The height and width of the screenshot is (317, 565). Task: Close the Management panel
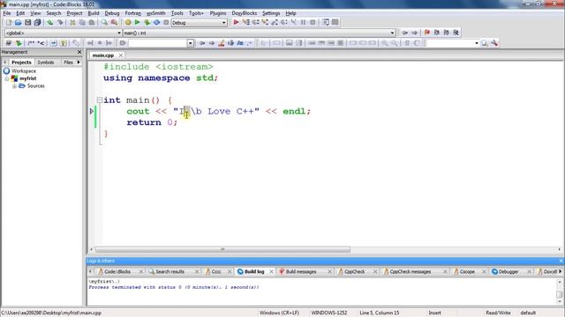79,52
